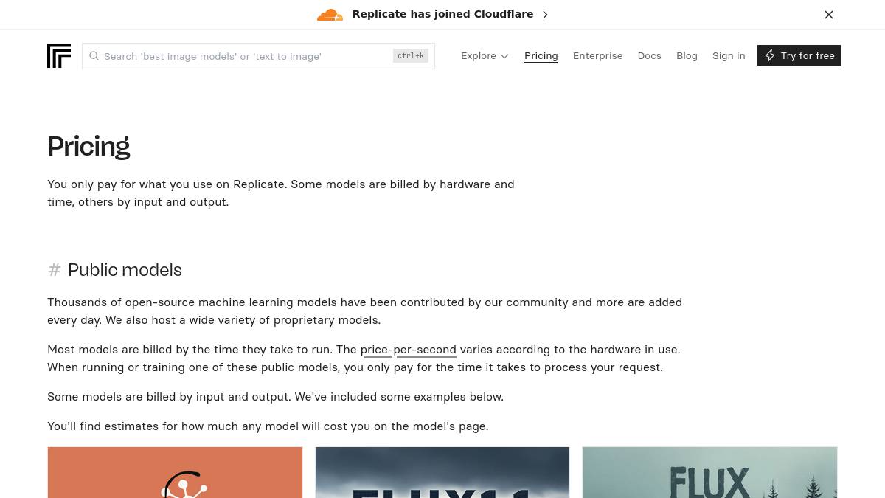Open the orange model card thumbnail
885x498 pixels.
click(x=175, y=472)
